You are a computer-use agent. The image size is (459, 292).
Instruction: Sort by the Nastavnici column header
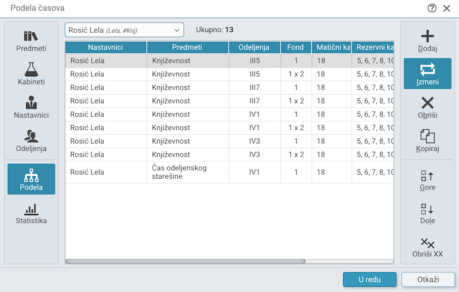(x=106, y=47)
